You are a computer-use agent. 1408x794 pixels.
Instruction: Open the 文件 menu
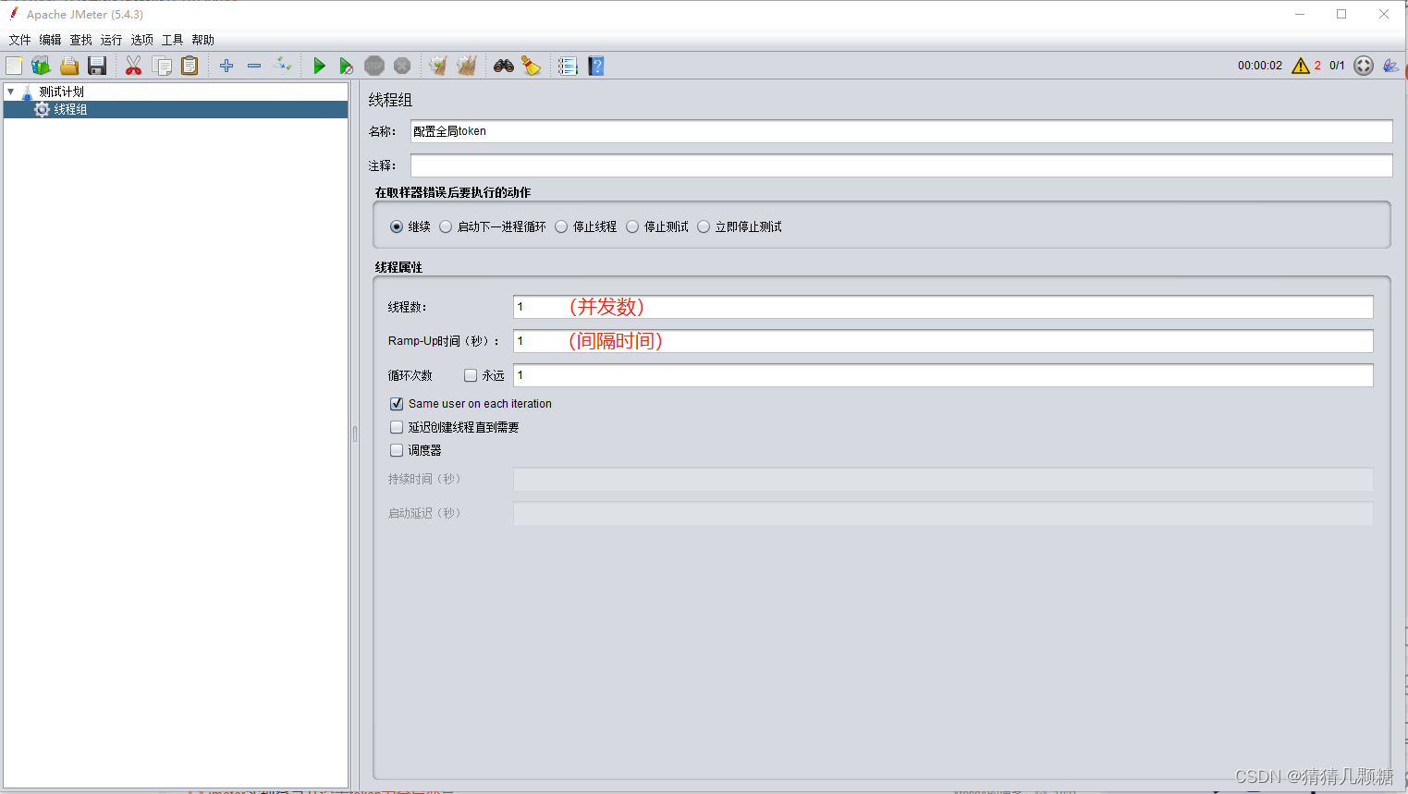pos(19,40)
